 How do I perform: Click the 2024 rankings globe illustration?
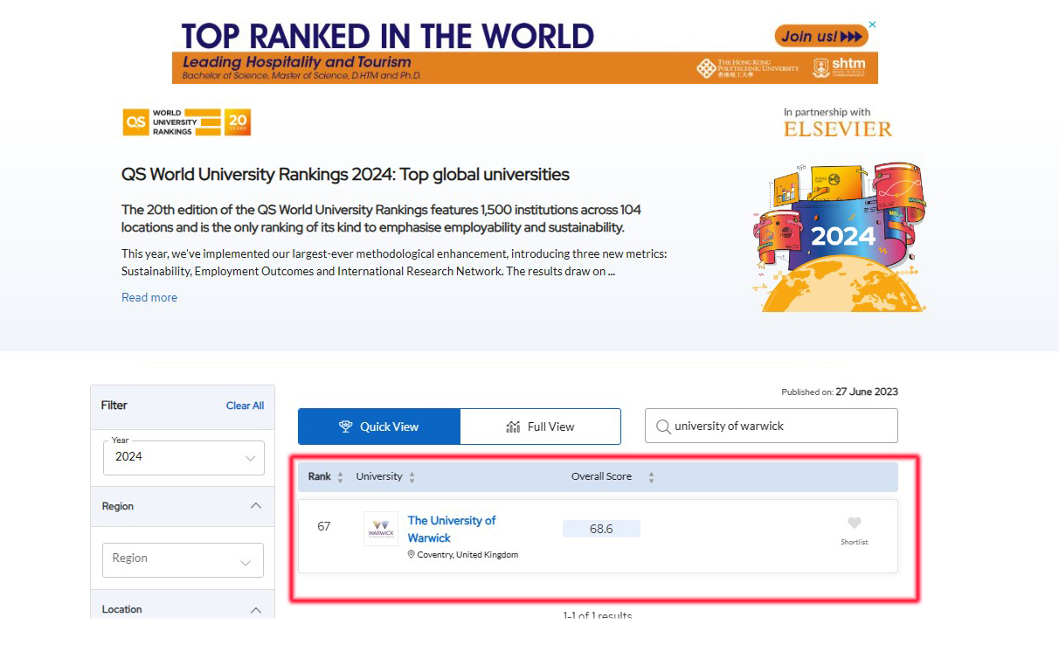(x=840, y=236)
